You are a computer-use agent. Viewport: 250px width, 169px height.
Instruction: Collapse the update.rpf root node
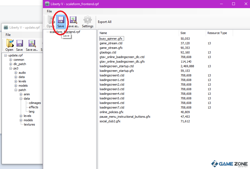pos(6,56)
